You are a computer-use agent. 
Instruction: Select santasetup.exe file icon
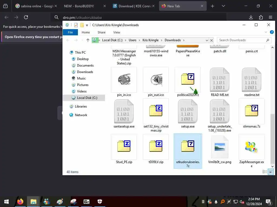(x=124, y=111)
